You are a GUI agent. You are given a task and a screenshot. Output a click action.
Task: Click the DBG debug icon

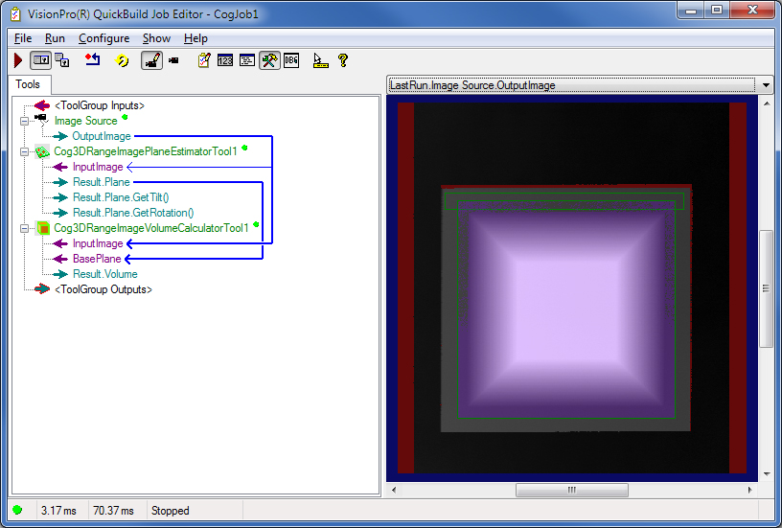pyautogui.click(x=291, y=60)
